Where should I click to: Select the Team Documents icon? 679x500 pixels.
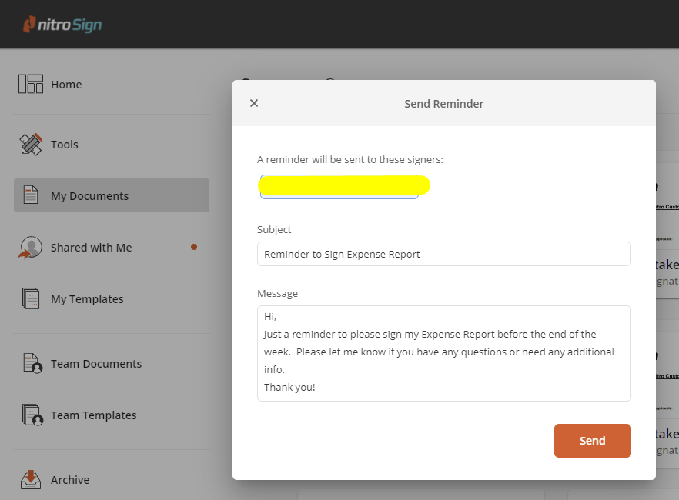coord(31,363)
